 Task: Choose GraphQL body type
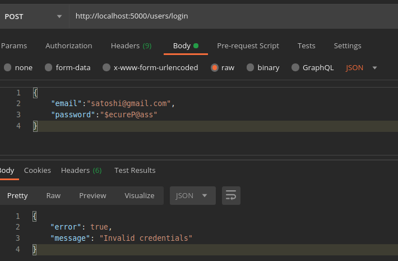(295, 67)
